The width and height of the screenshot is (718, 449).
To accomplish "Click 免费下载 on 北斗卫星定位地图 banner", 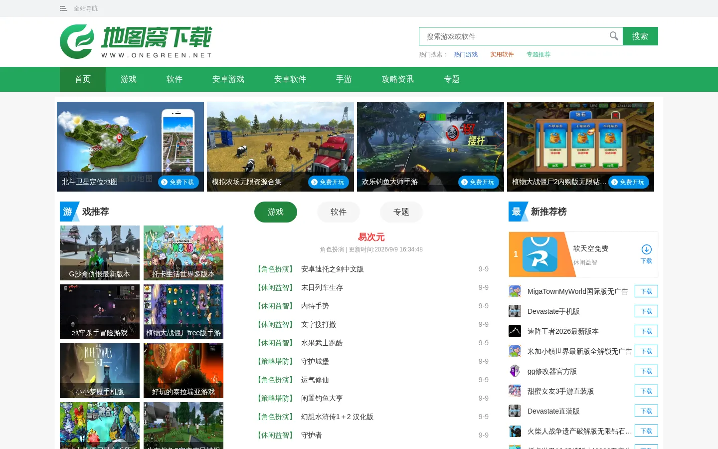I will [179, 182].
